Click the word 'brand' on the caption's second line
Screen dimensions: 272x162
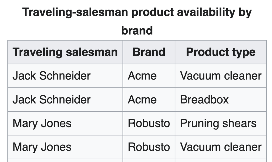point(137,30)
